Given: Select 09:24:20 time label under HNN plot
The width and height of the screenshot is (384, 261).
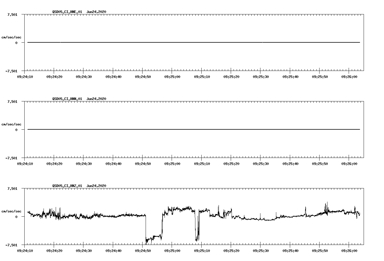Looking at the screenshot, I should 54,164.
